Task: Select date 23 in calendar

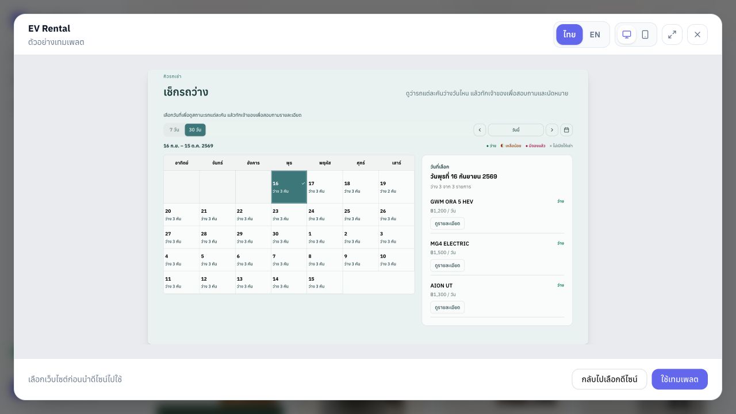Action: pyautogui.click(x=289, y=214)
